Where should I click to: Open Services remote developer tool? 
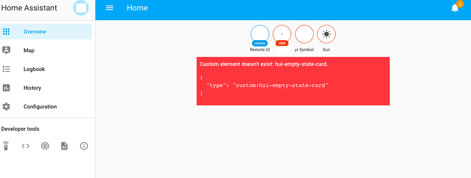click(6, 146)
